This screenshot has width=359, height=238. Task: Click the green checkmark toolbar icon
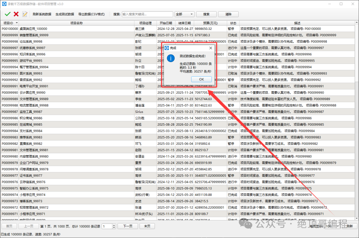tap(8, 14)
